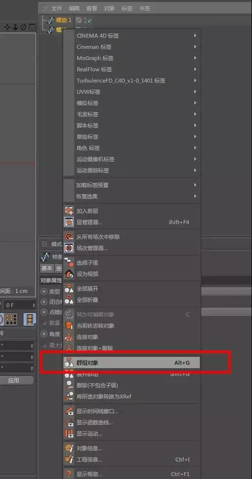Click the 加入新层 layer icon

[69, 211]
